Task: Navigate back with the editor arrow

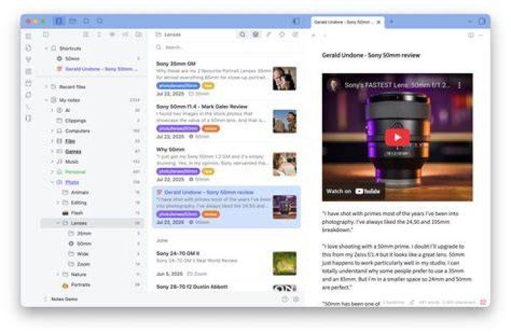Action: coord(314,35)
